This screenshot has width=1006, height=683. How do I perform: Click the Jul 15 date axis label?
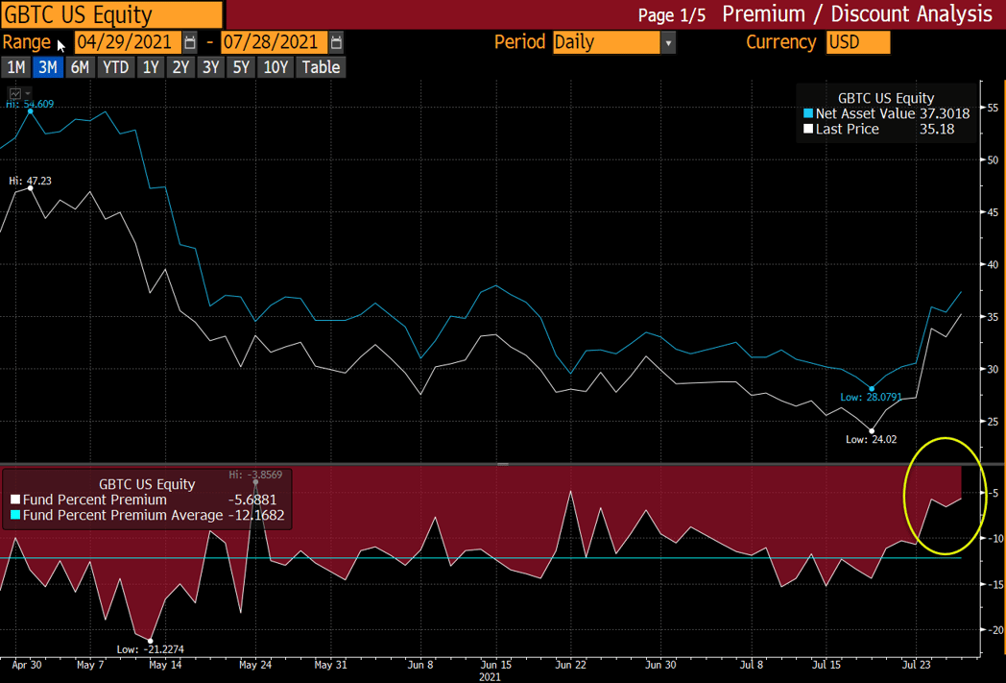[826, 665]
